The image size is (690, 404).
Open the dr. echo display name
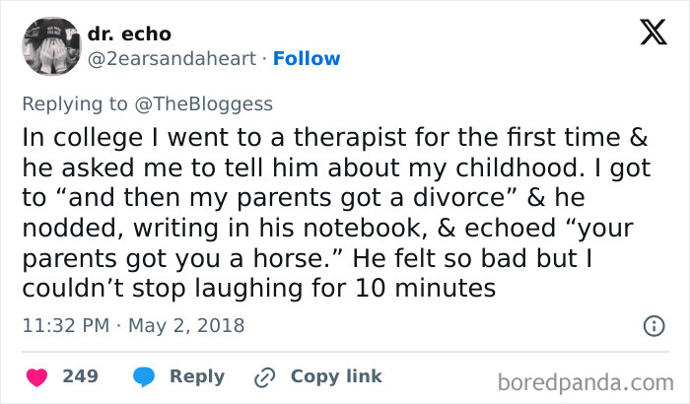click(x=129, y=34)
